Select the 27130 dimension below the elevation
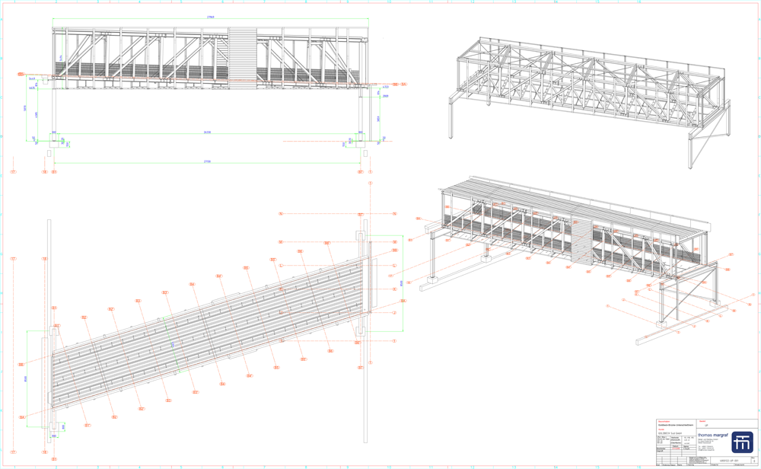Image resolution: width=761 pixels, height=469 pixels. pos(207,161)
